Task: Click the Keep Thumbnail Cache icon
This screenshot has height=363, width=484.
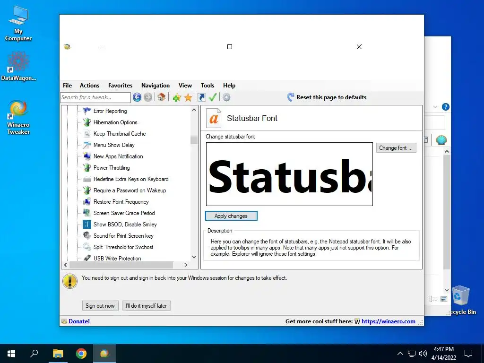Action: (x=87, y=134)
